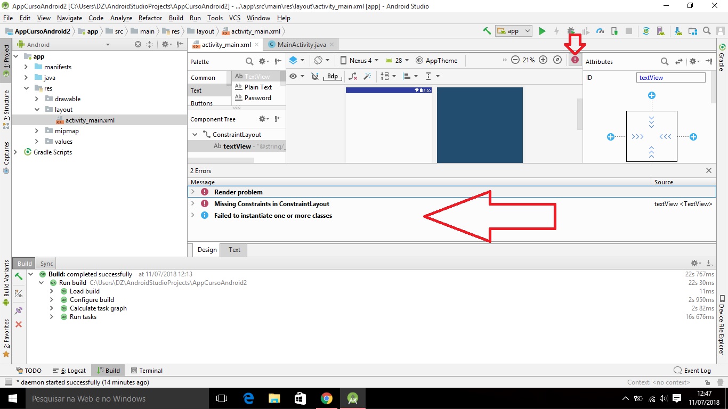The image size is (728, 409).
Task: Clear all constraints icon
Action: 353,76
